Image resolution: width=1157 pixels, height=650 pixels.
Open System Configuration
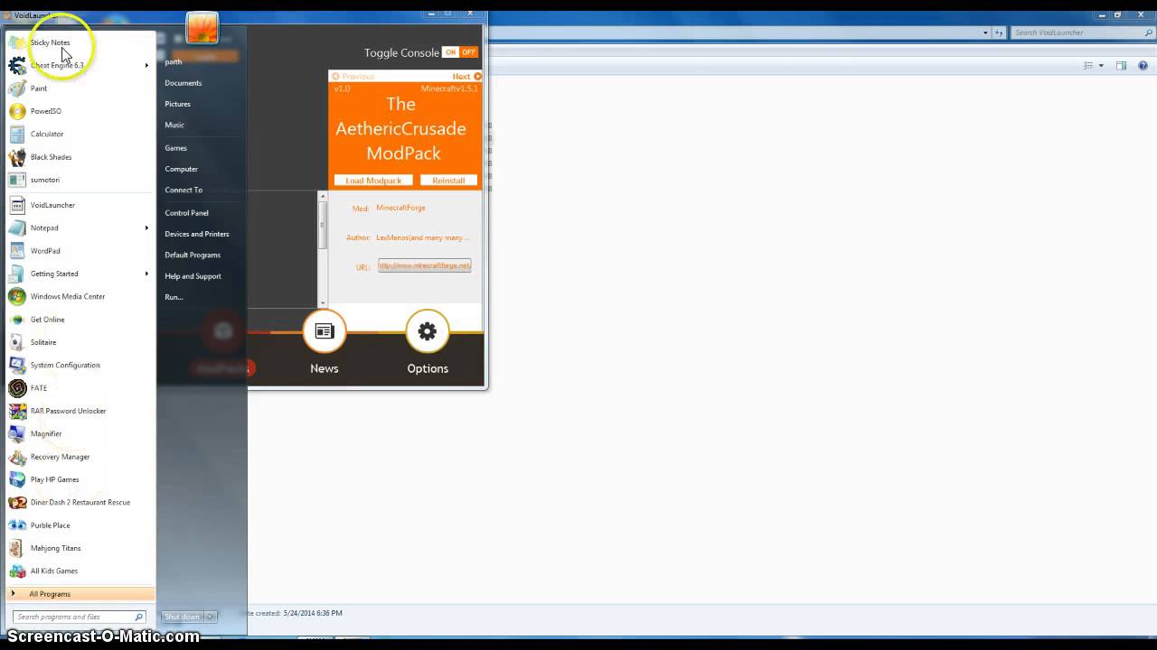pyautogui.click(x=80, y=365)
